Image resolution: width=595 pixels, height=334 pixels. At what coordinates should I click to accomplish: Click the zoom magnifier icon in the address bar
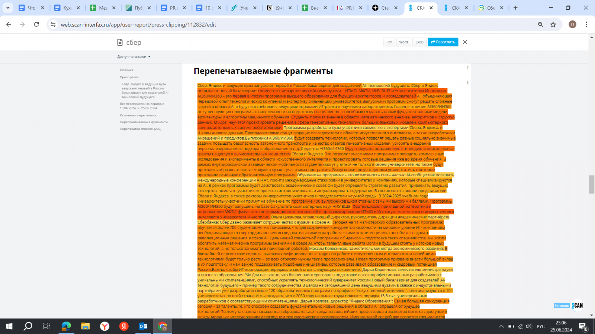click(540, 24)
